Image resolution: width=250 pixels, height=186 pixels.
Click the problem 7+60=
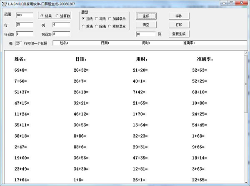20,81
